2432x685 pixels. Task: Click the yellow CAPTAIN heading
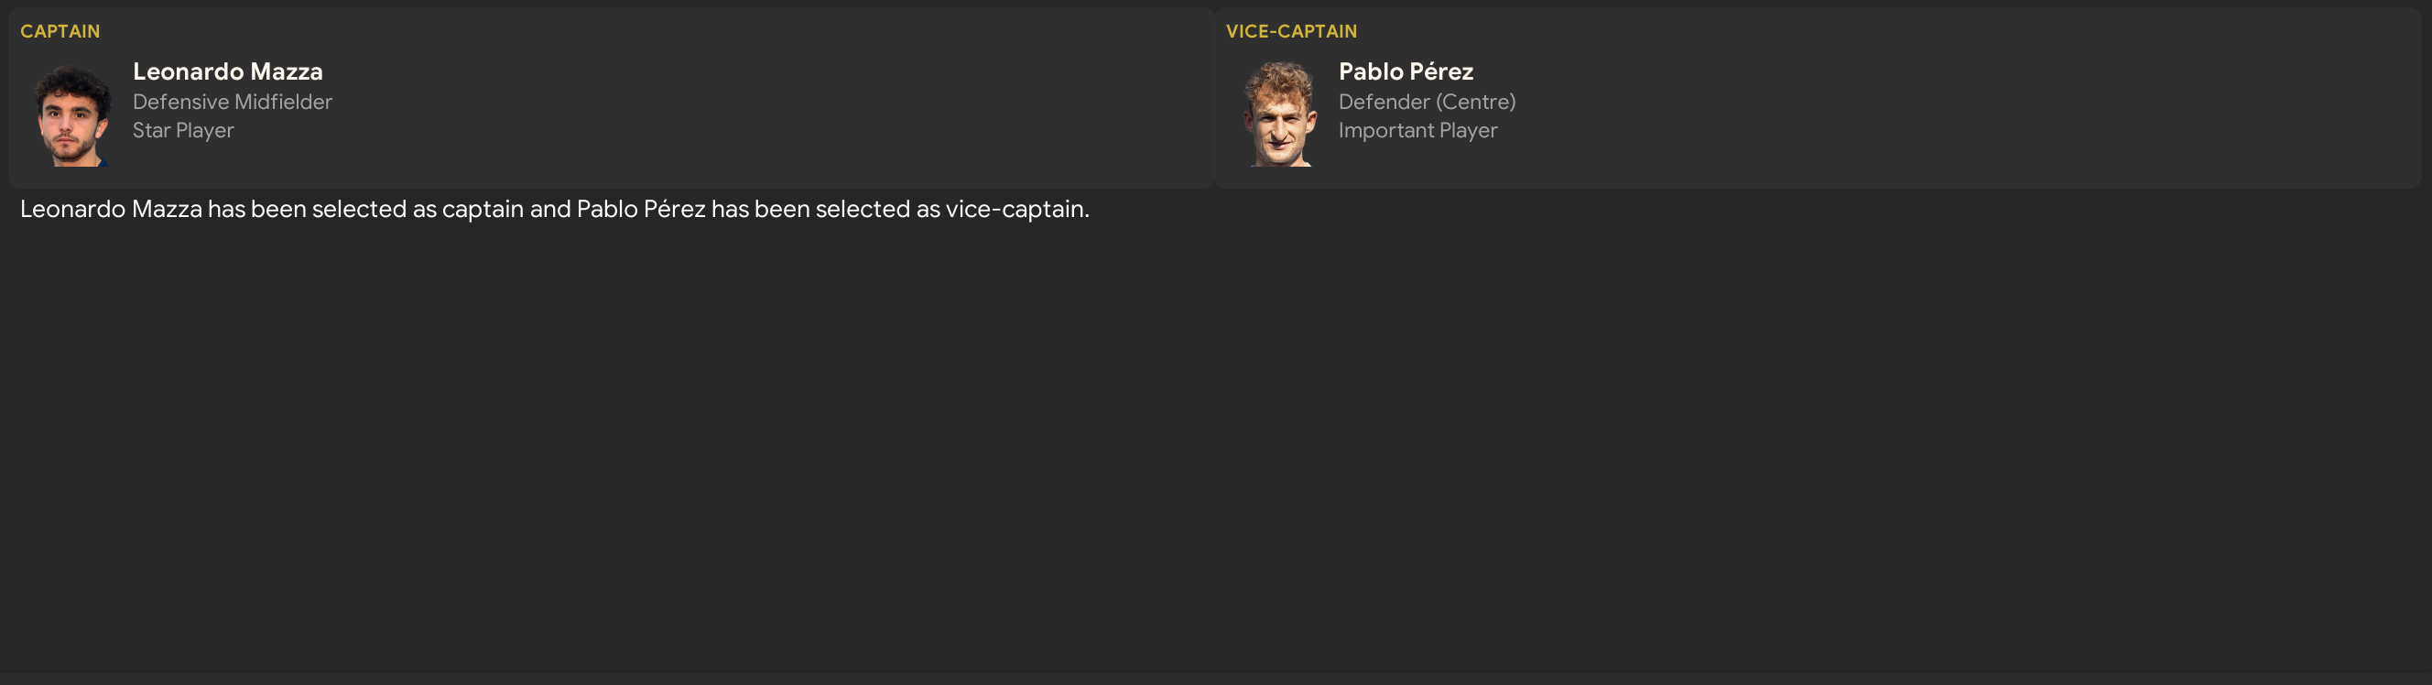[x=60, y=31]
